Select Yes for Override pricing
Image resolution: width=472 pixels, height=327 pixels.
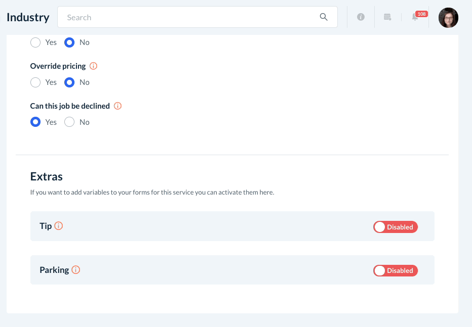(35, 82)
